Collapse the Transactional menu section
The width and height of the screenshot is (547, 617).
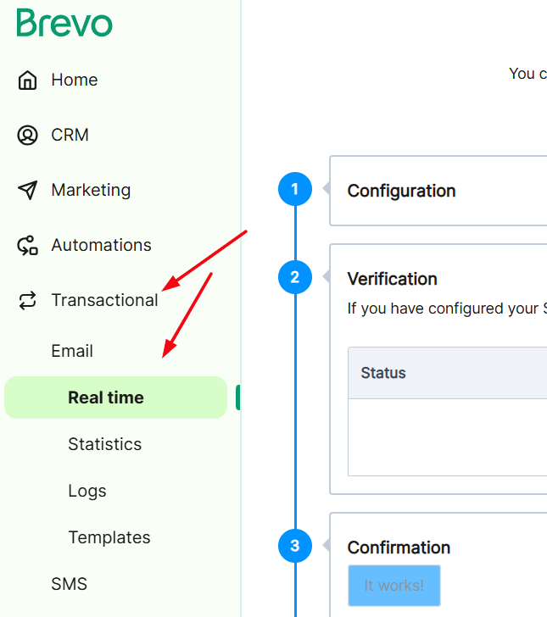click(104, 301)
